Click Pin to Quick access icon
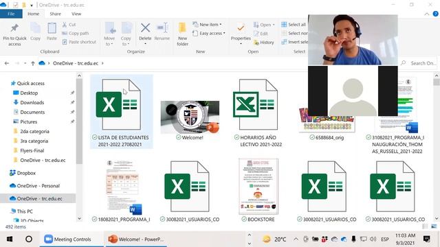 pos(14,27)
